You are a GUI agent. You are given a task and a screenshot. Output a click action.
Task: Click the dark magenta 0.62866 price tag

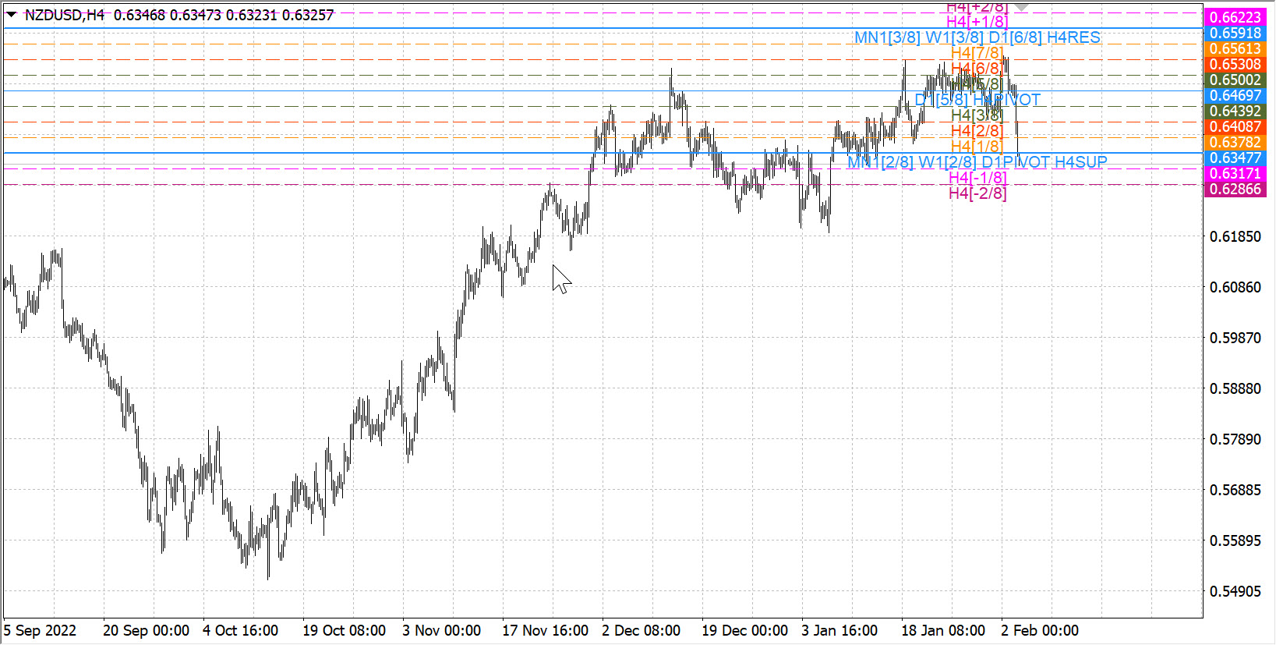[x=1235, y=189]
